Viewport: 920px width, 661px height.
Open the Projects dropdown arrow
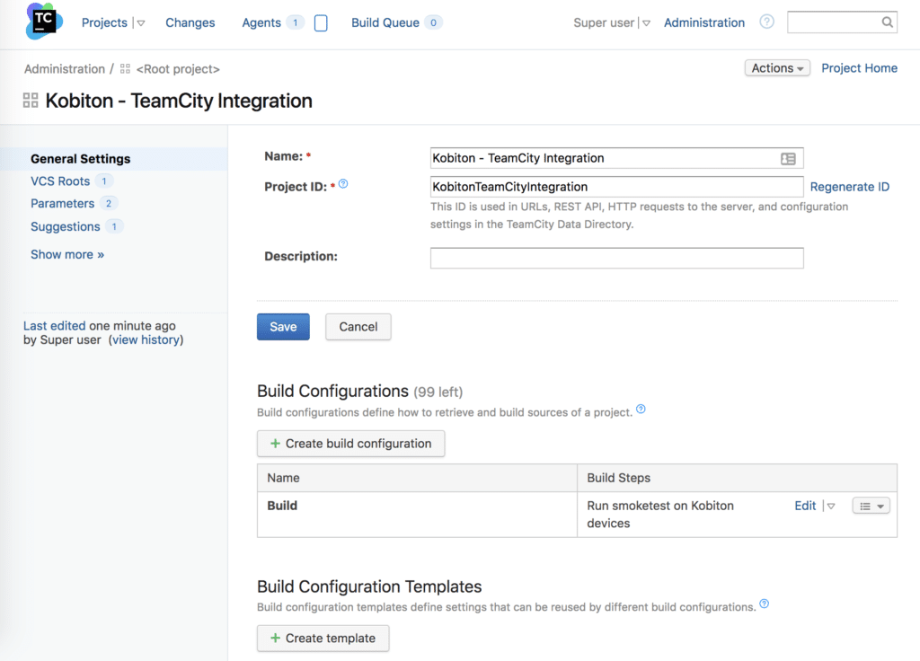[141, 22]
